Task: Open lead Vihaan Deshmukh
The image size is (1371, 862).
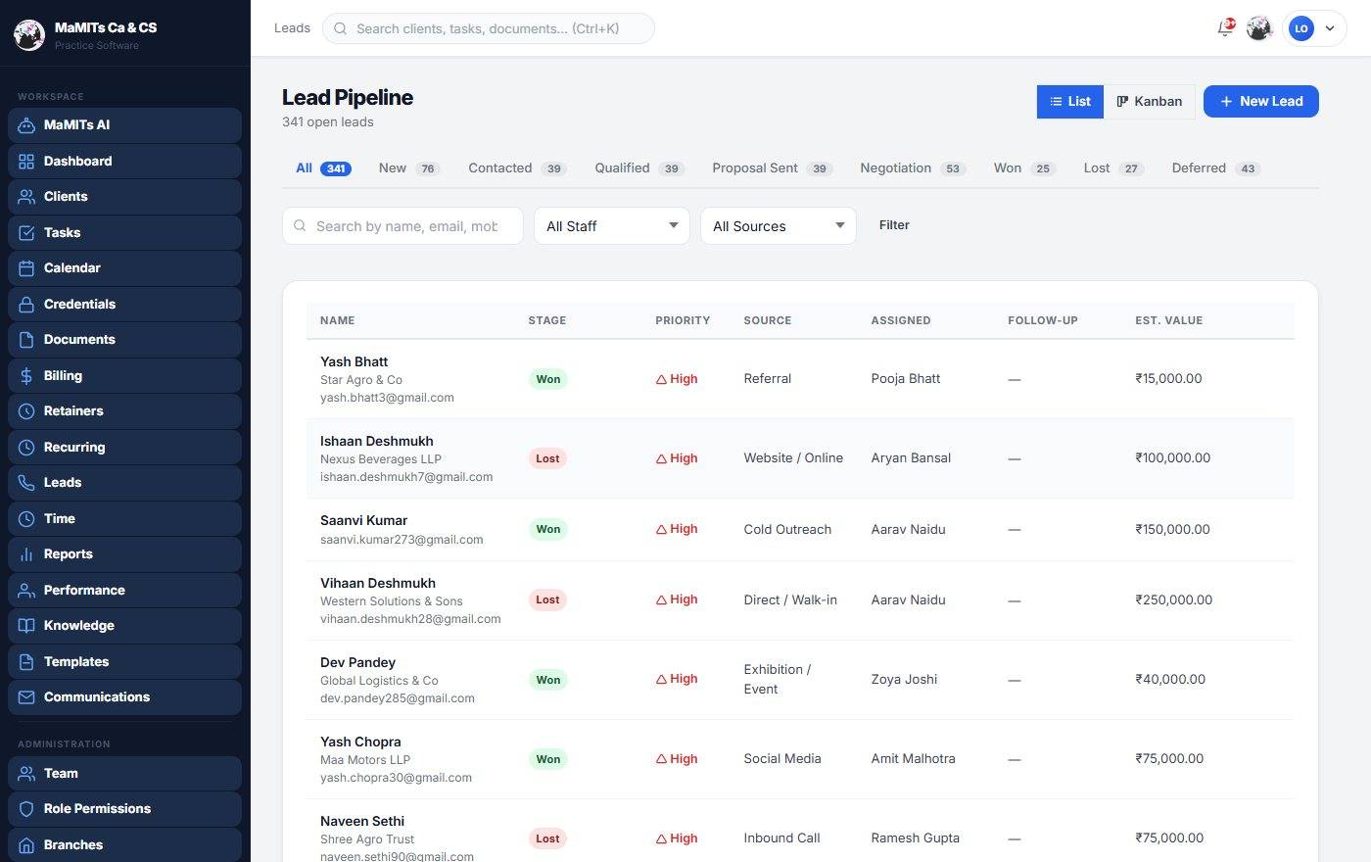Action: pos(378,583)
